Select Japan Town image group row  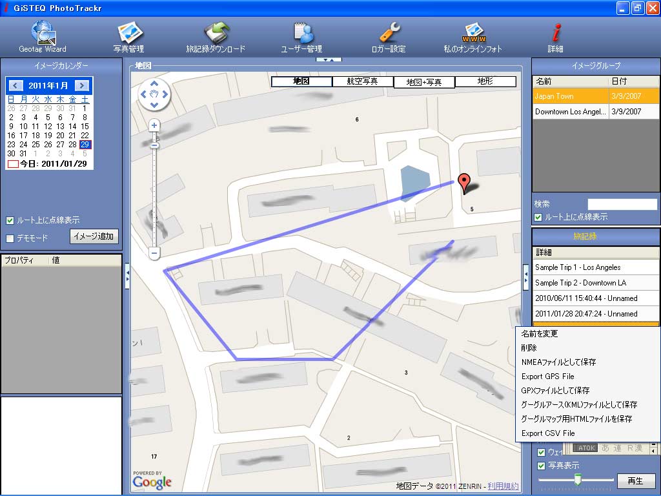[x=596, y=96]
